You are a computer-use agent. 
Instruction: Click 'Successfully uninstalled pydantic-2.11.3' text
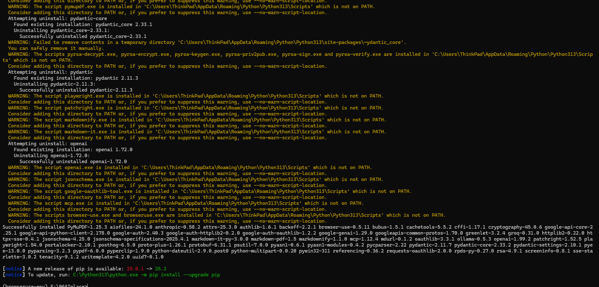coord(76,90)
